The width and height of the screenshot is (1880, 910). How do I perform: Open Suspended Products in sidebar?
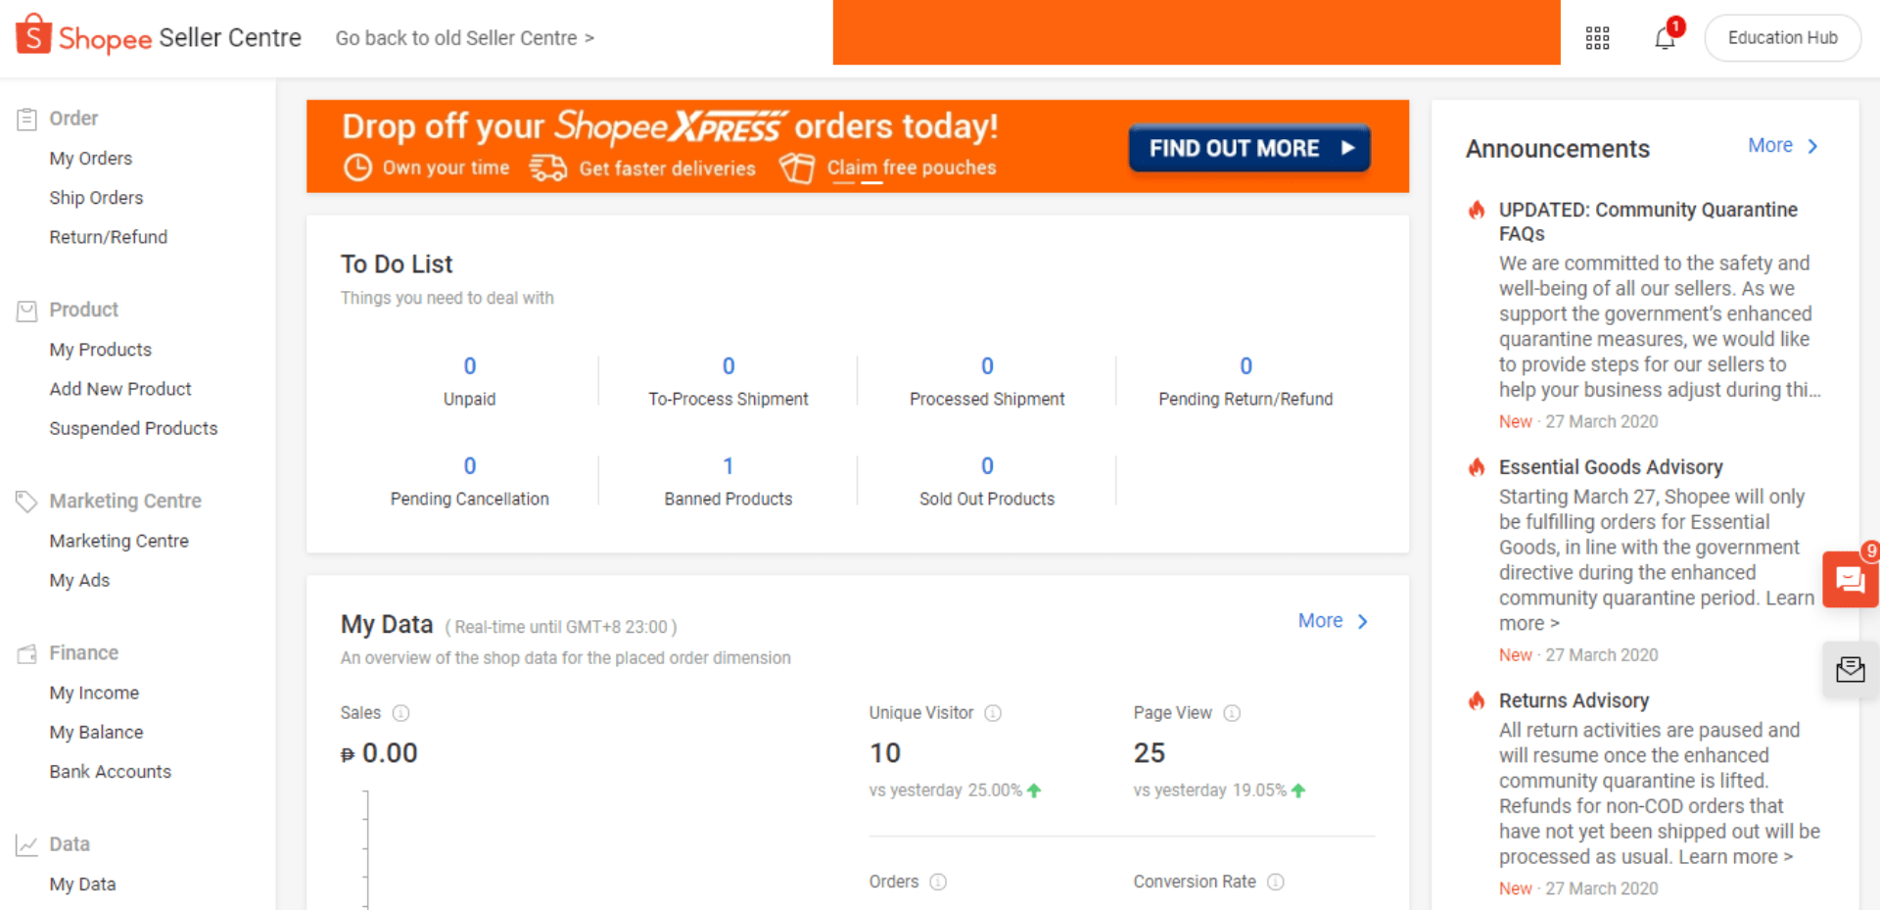(133, 428)
